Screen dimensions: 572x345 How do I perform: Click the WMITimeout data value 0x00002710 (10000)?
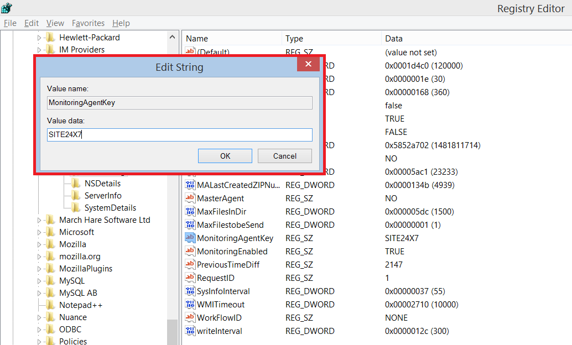click(422, 304)
